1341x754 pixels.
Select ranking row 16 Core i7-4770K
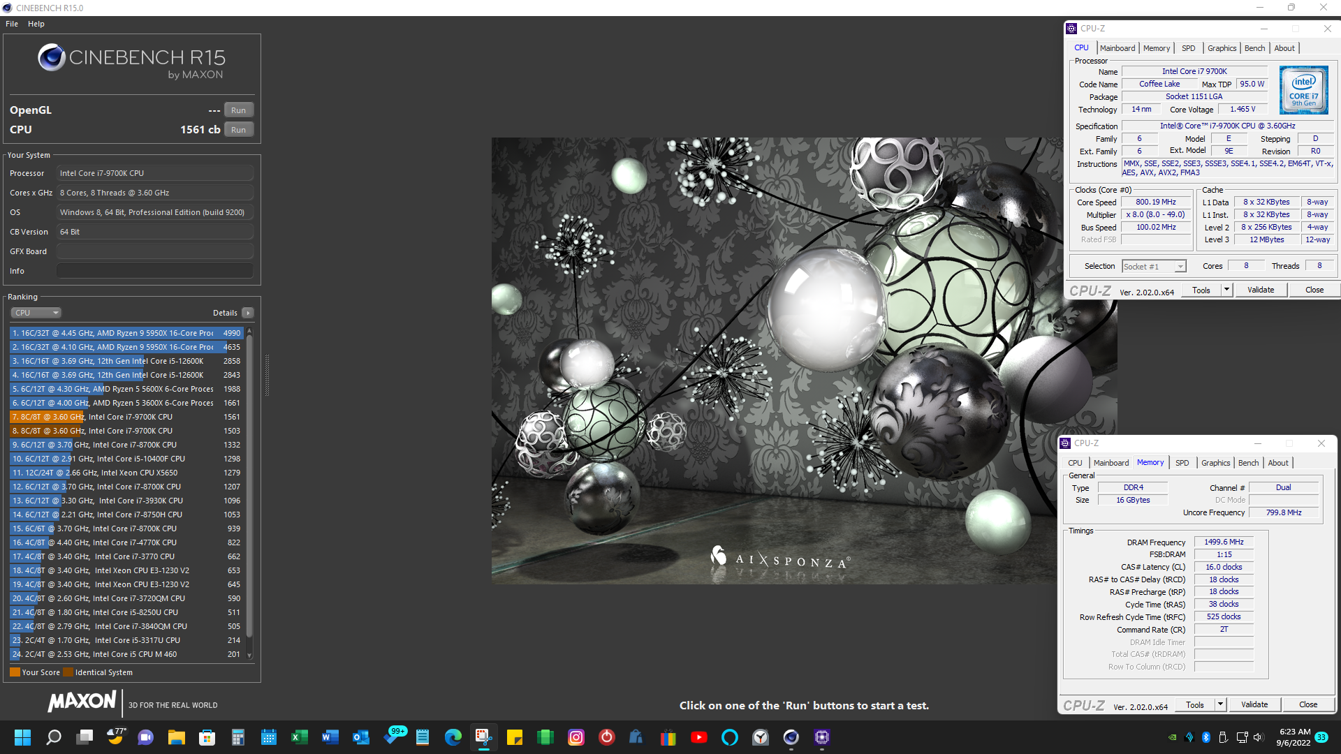tap(126, 542)
